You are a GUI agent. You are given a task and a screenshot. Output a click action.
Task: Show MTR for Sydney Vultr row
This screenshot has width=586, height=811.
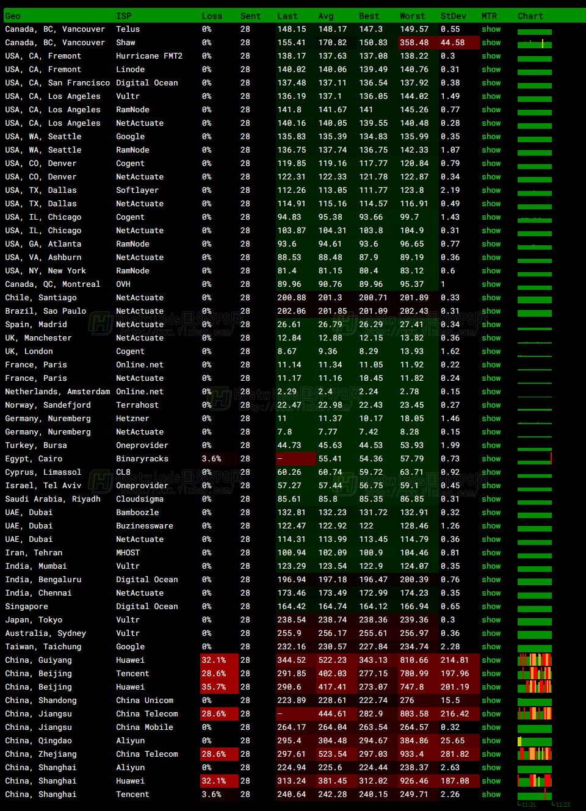click(x=491, y=633)
